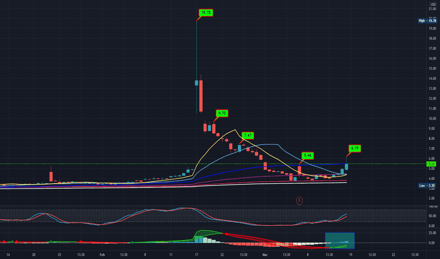440x259 pixels.
Task: Click the earnings 'E' marker on chart
Action: point(299,201)
